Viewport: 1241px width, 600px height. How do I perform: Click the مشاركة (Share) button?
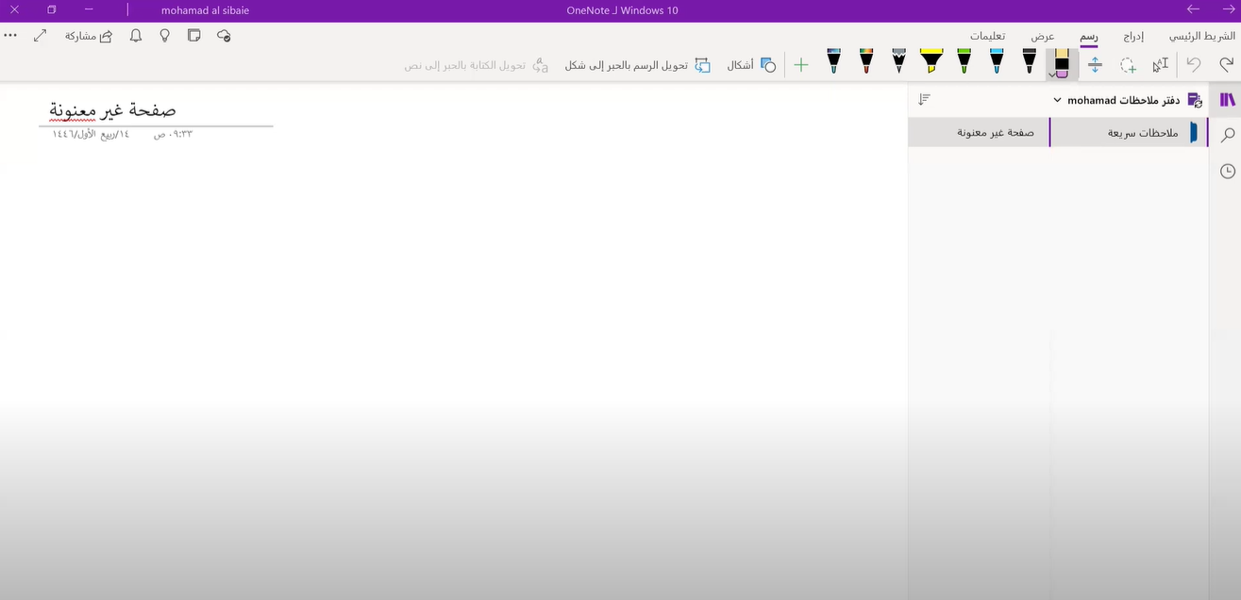point(89,36)
